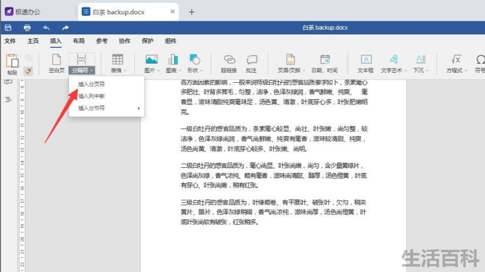The width and height of the screenshot is (485, 272).
Task: Switch to the 布局 tab
Action: point(79,41)
